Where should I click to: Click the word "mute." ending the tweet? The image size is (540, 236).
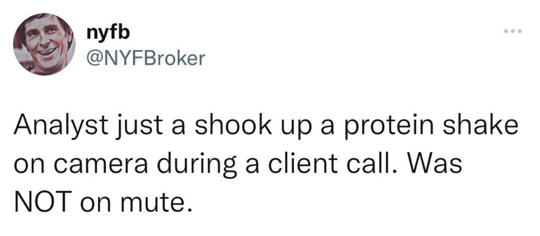(x=155, y=201)
